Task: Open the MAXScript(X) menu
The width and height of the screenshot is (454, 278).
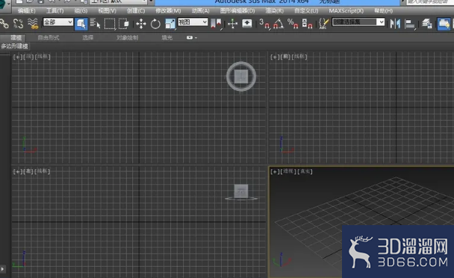Action: point(346,11)
